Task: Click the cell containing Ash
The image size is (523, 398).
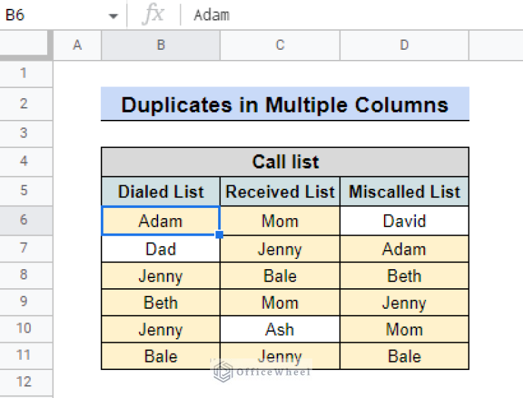Action: (280, 329)
